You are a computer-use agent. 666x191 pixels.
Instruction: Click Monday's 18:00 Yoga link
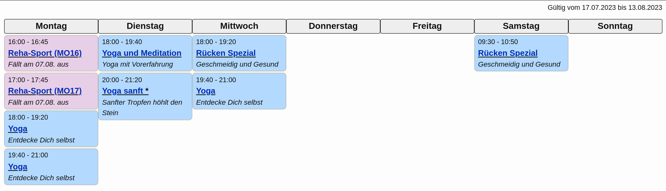[x=18, y=128]
